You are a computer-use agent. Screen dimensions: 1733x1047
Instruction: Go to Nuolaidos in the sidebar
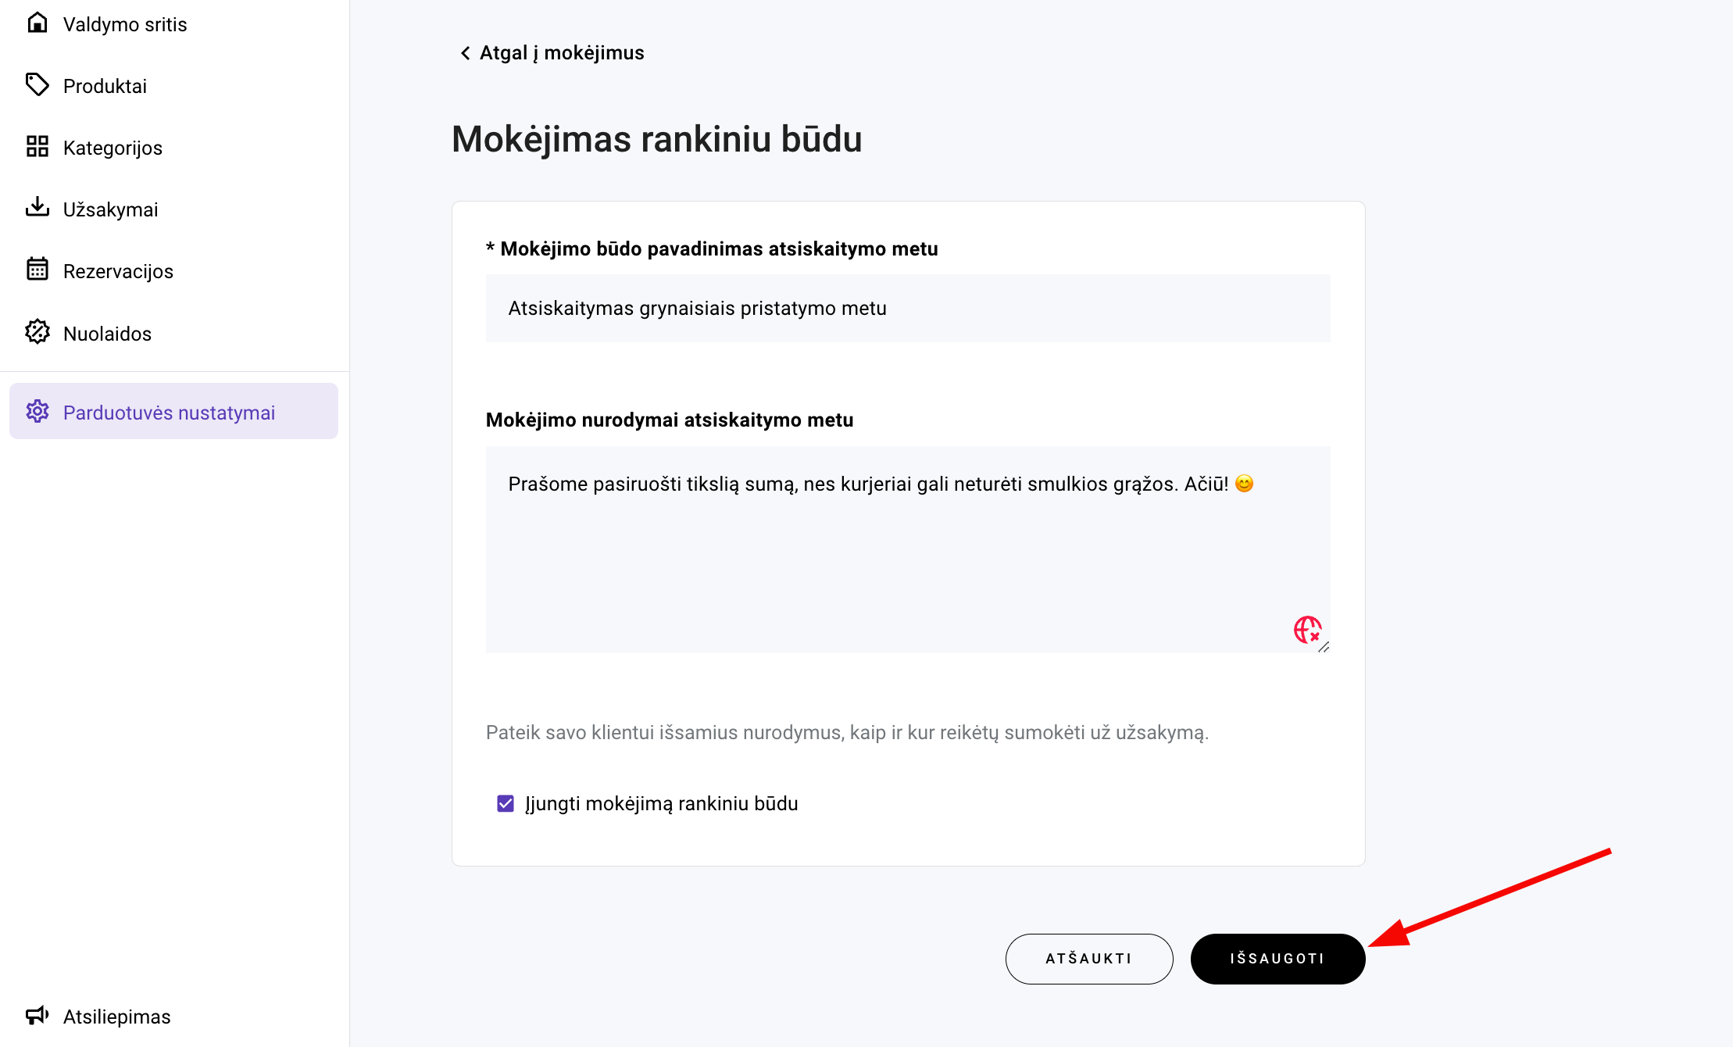pos(107,334)
